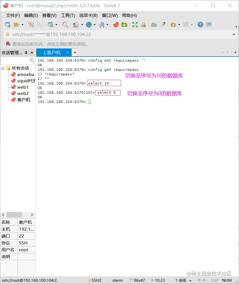The width and height of the screenshot is (239, 284).
Task: Toggle full screen with green arrows icon
Action: coord(135,25)
